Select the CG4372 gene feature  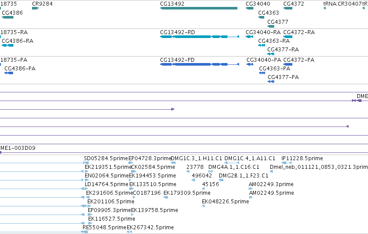pyautogui.click(x=288, y=8)
